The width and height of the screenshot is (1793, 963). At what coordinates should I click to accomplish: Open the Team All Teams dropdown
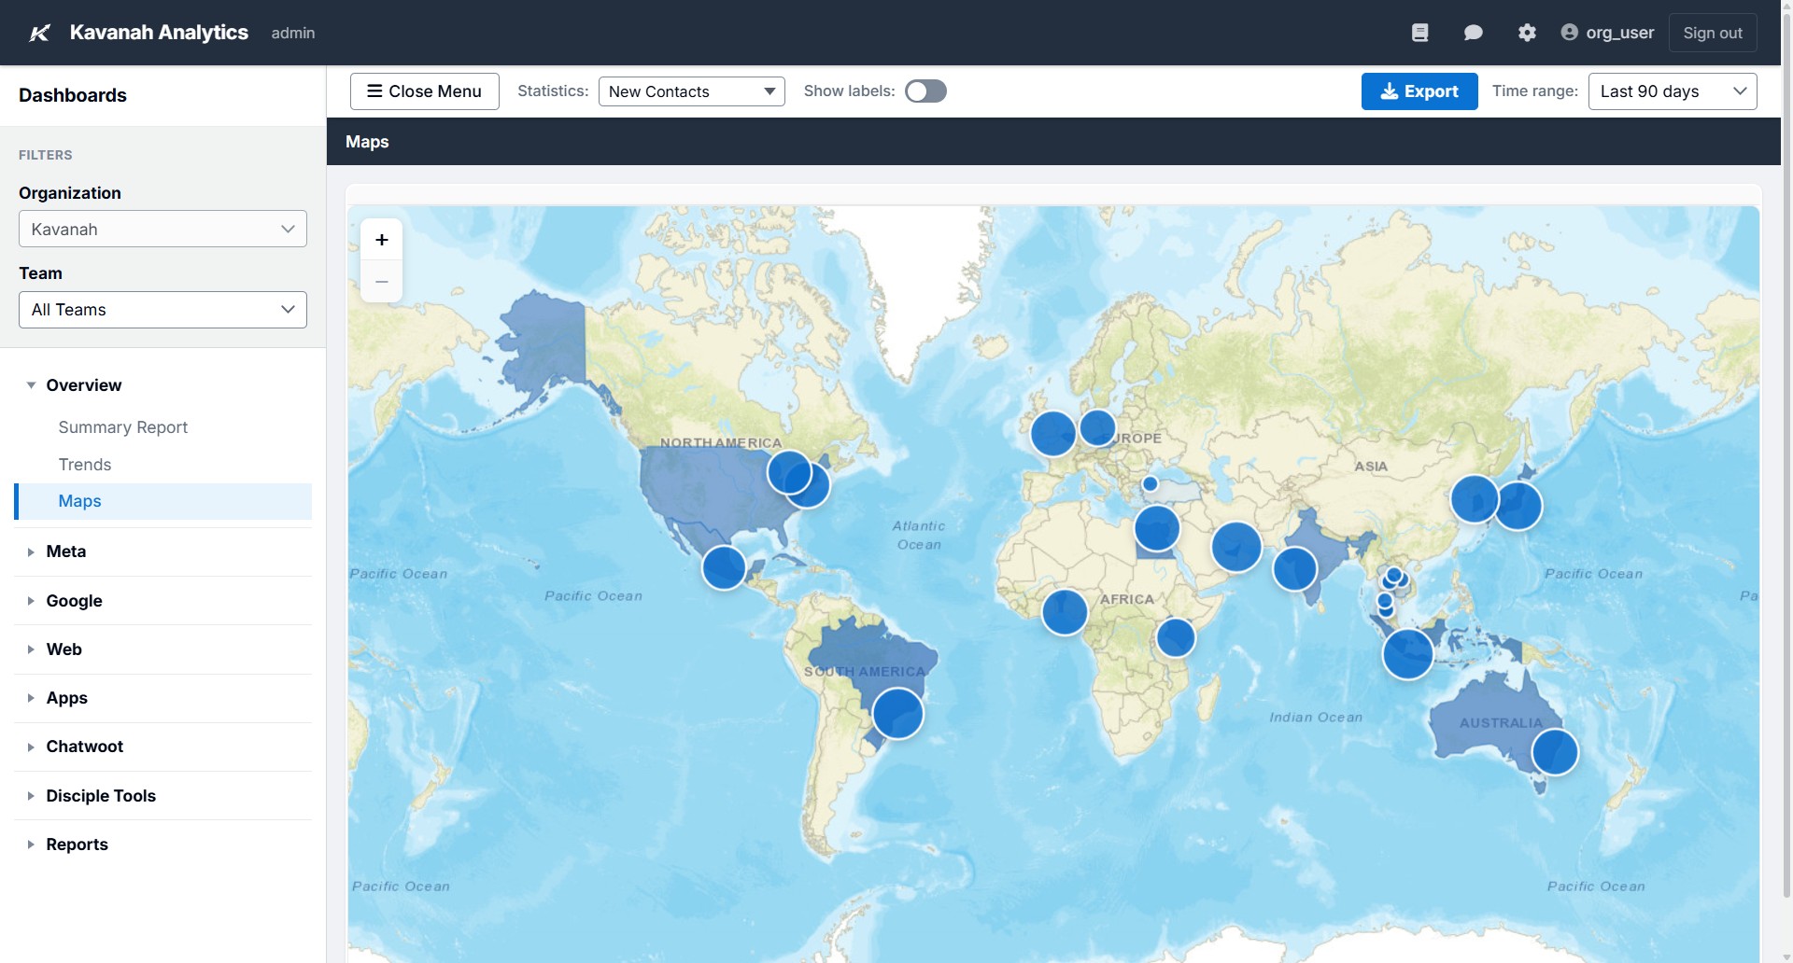coord(162,310)
